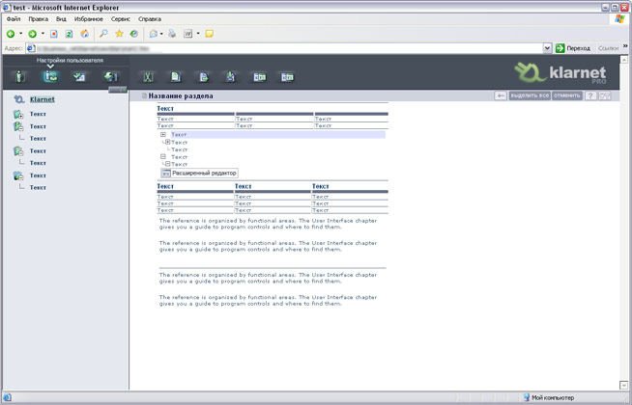Expand the first plus node in content tree

163,134
